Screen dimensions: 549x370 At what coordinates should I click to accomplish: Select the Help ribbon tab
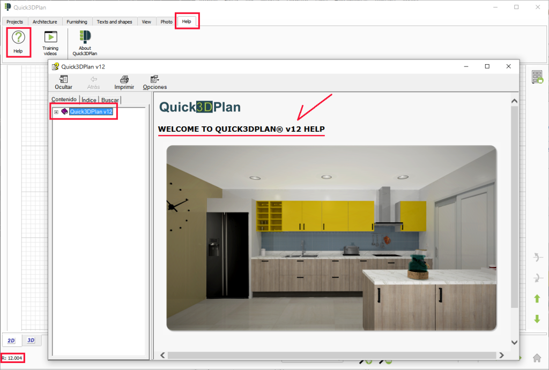click(187, 21)
